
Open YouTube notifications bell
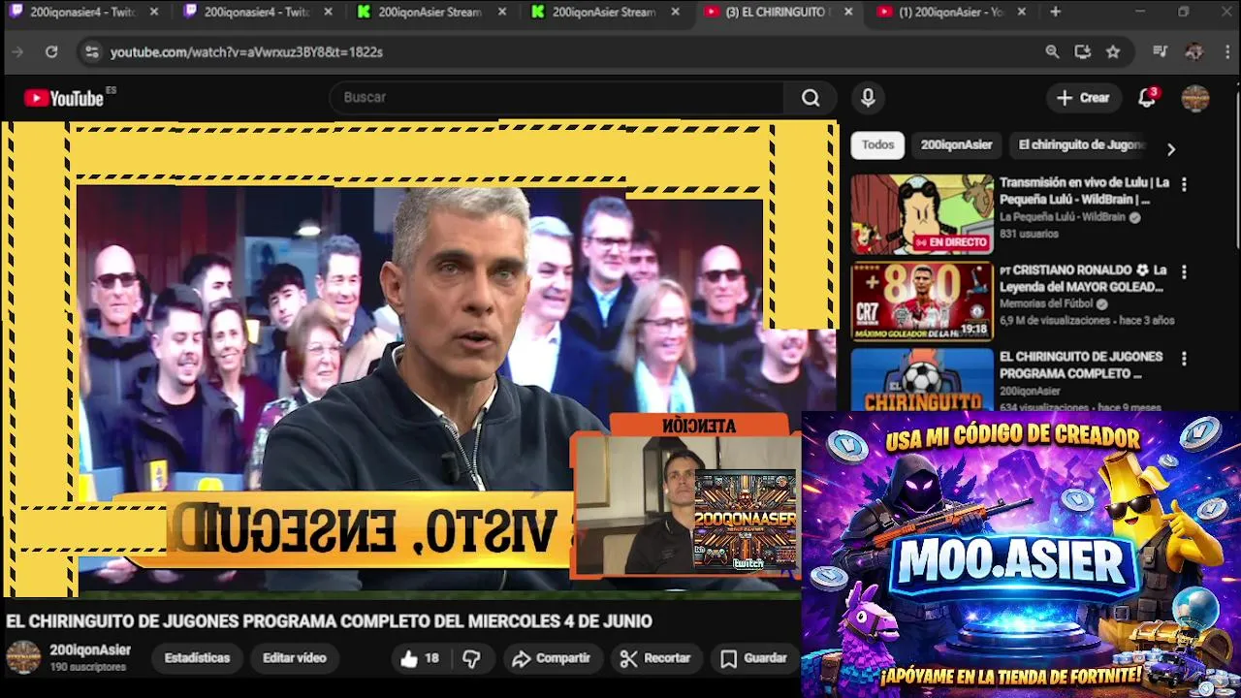(1147, 98)
